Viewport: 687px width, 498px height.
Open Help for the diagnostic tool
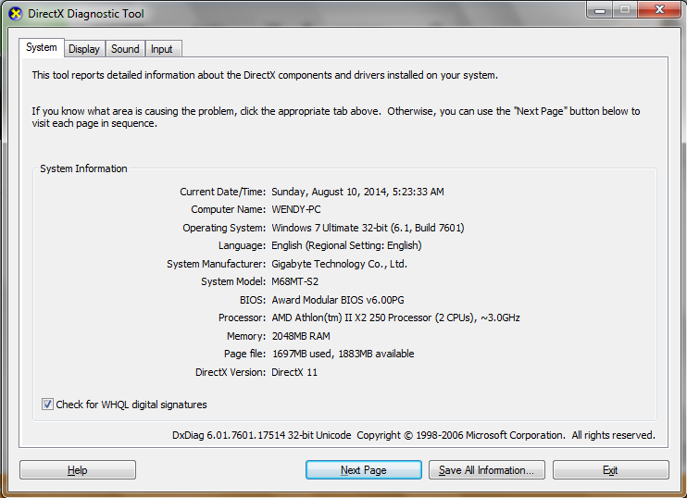(78, 470)
